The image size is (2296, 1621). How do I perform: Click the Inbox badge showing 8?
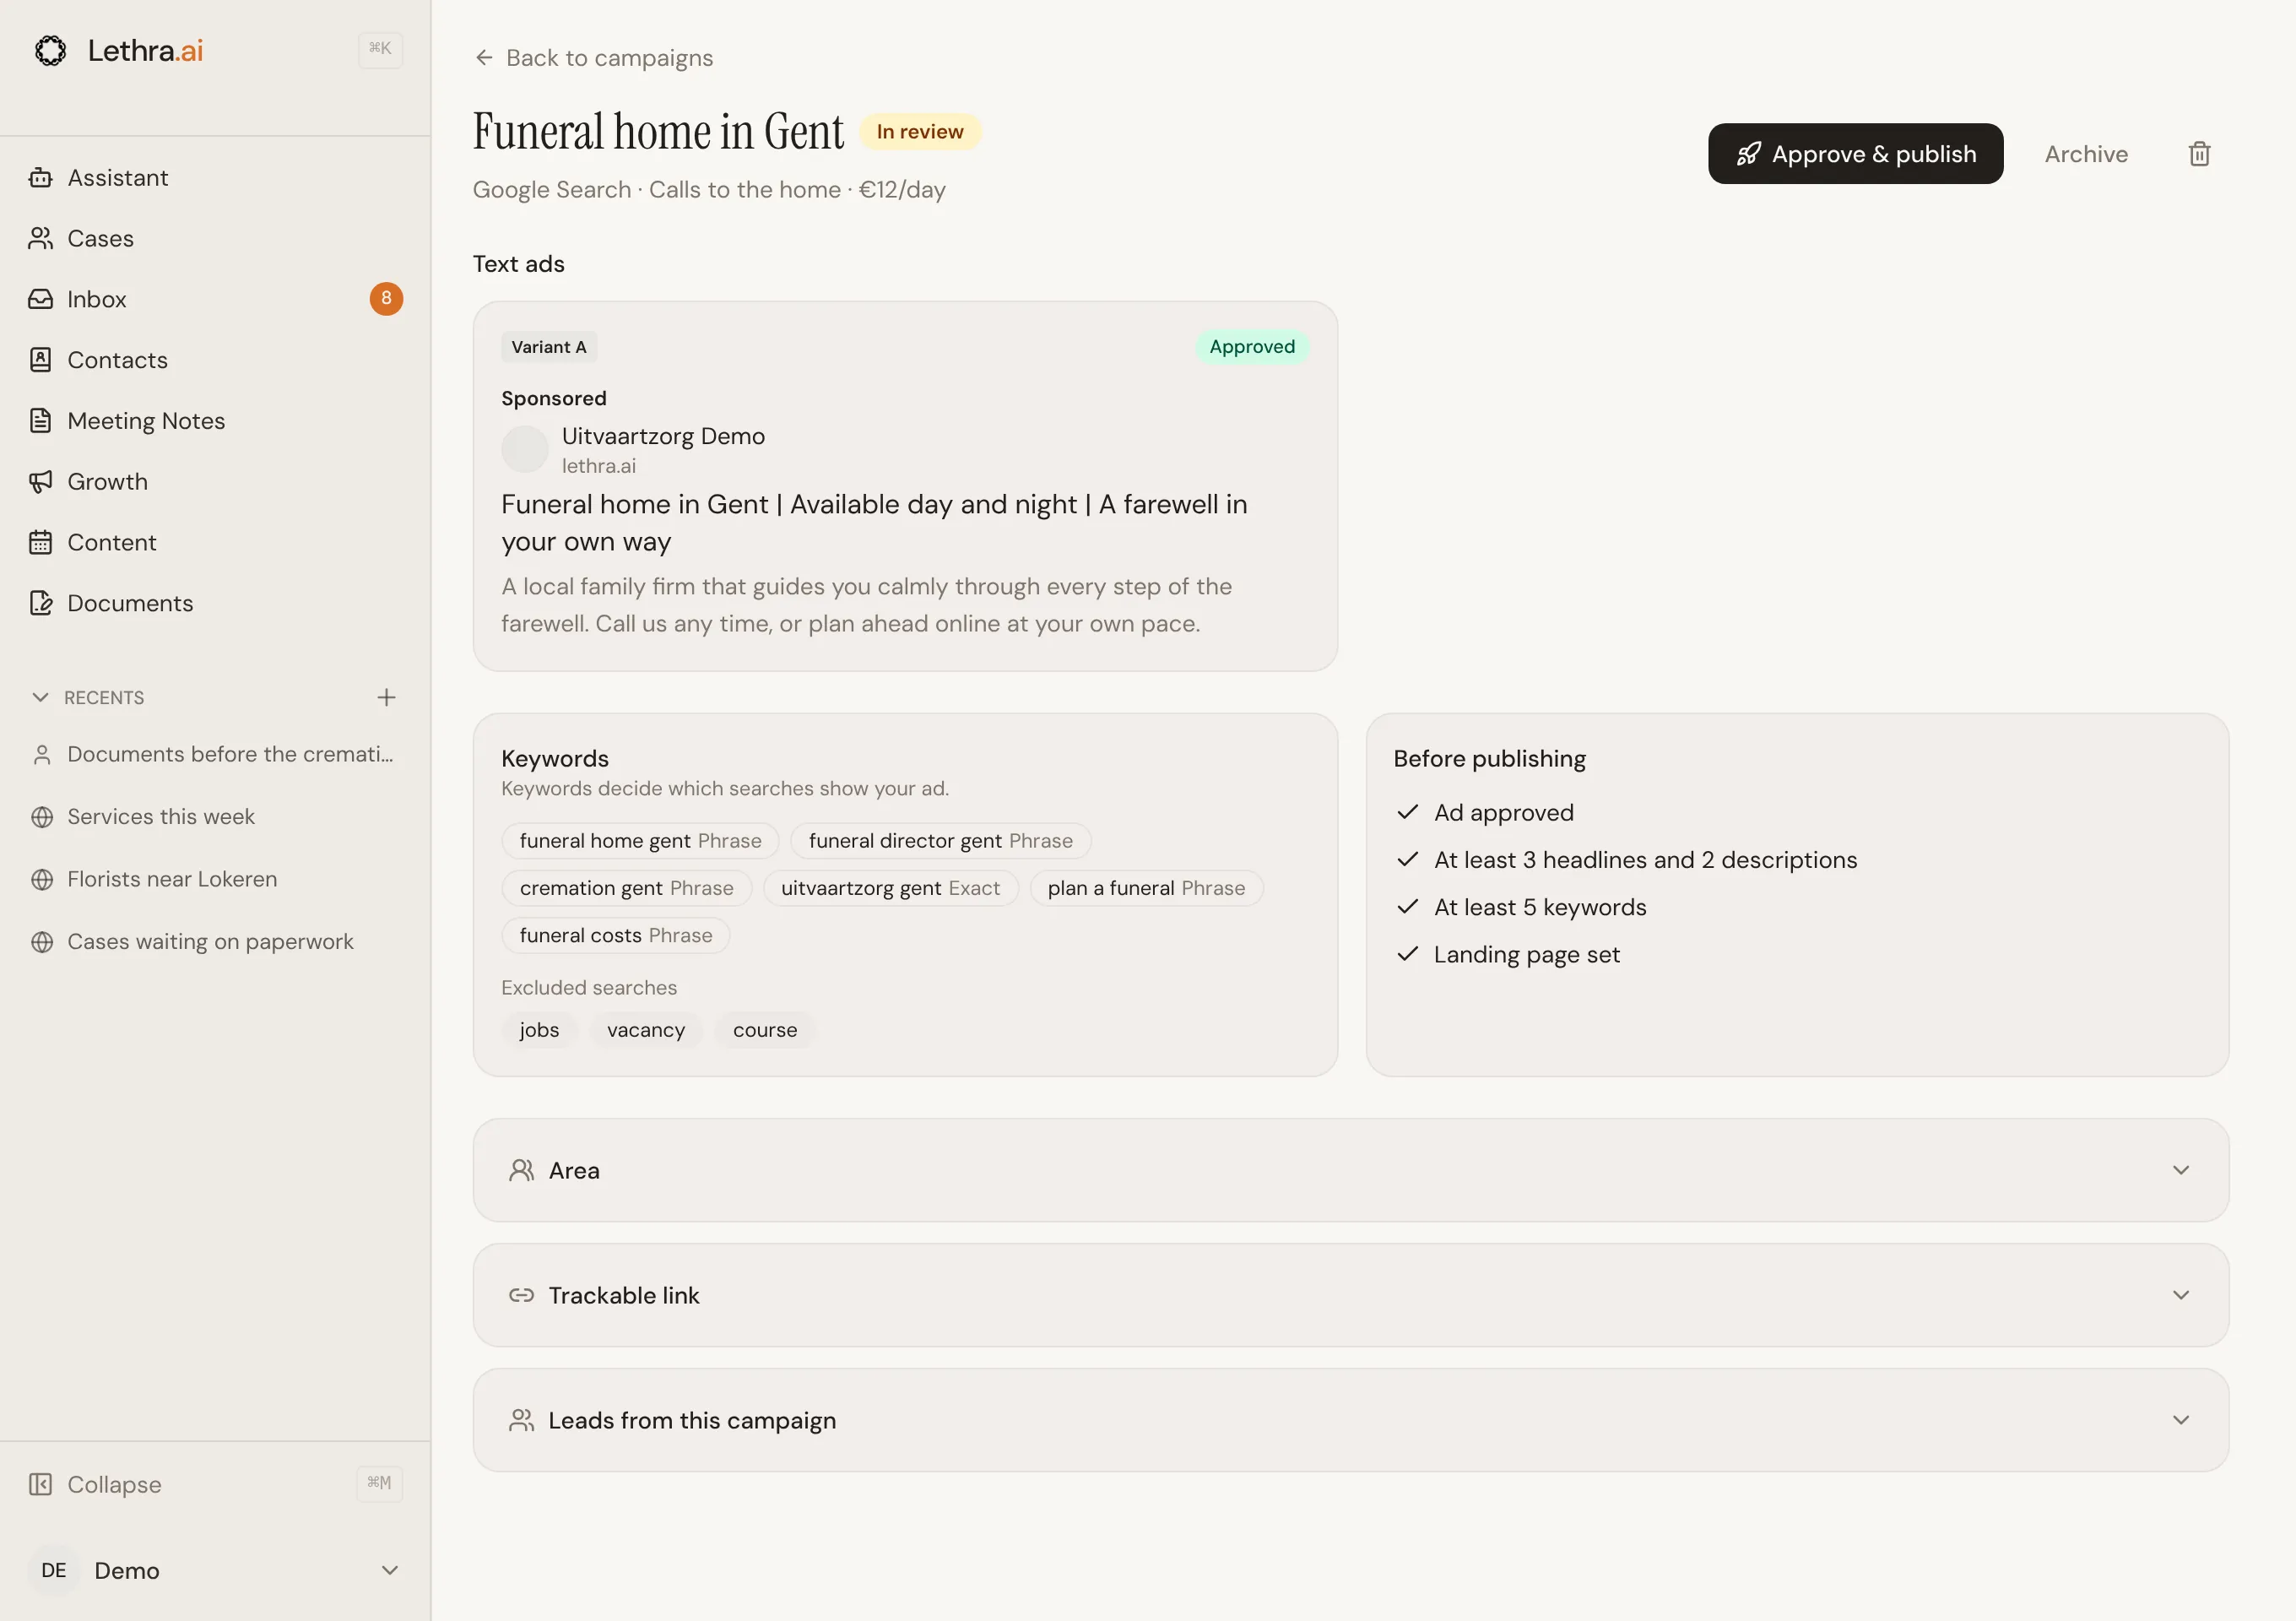pyautogui.click(x=386, y=299)
